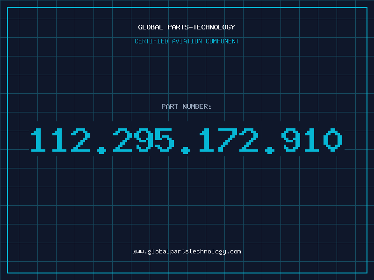Open the www.globalpartstechnology.com link
374x280 pixels.
[187, 252]
